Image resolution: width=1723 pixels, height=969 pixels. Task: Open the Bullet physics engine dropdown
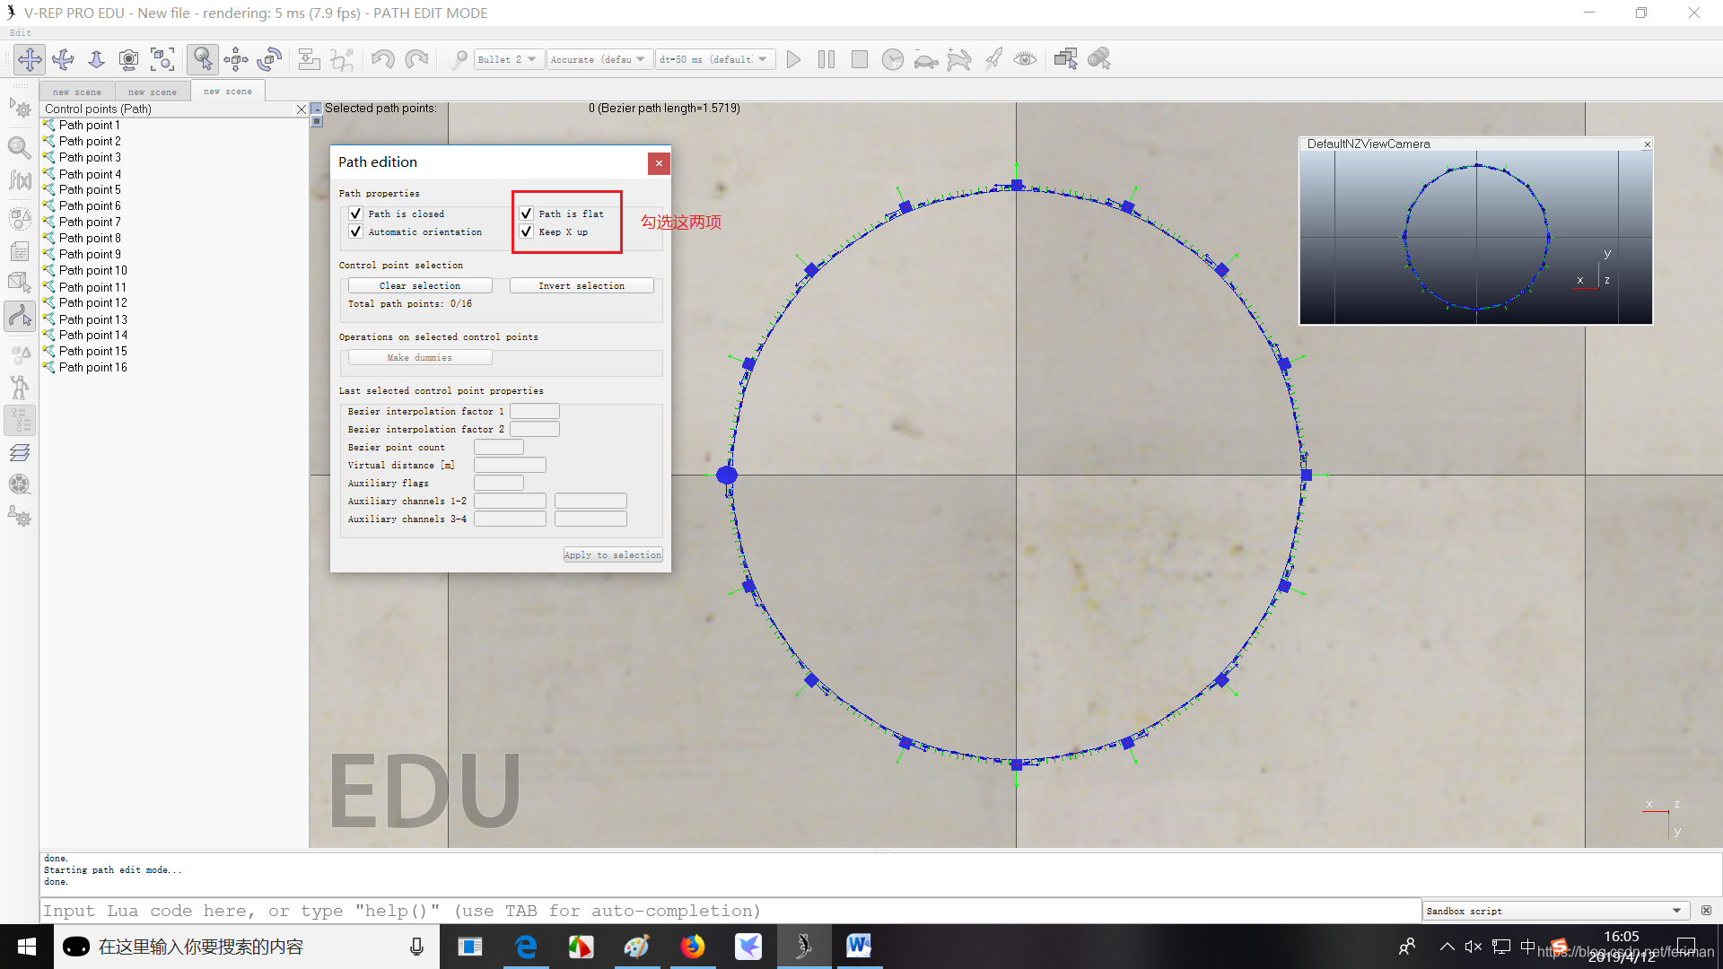click(x=508, y=59)
